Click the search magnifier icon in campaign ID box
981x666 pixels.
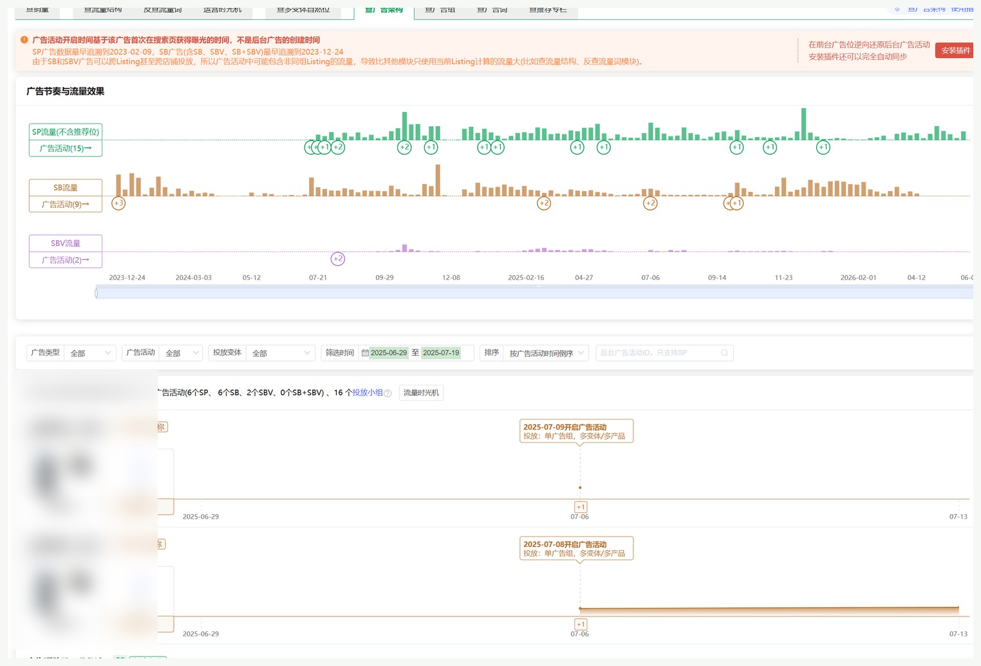tap(724, 353)
